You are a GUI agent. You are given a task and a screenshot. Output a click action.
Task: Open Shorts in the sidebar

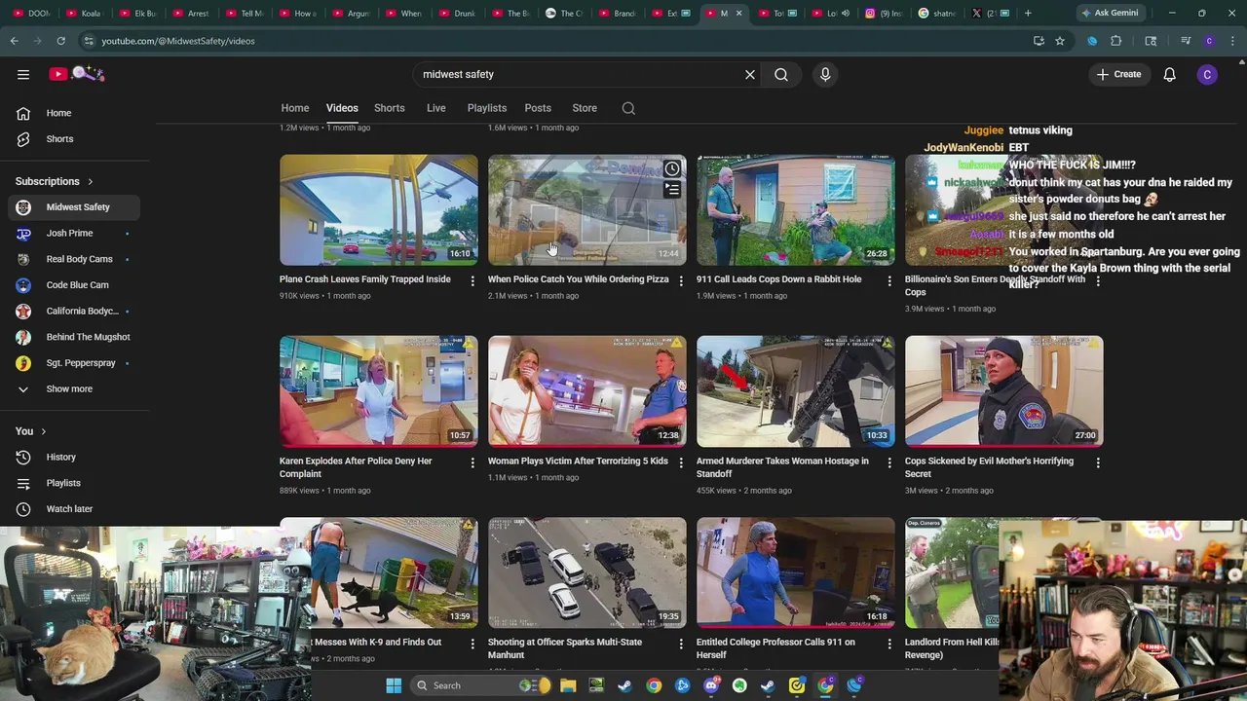pyautogui.click(x=74, y=139)
